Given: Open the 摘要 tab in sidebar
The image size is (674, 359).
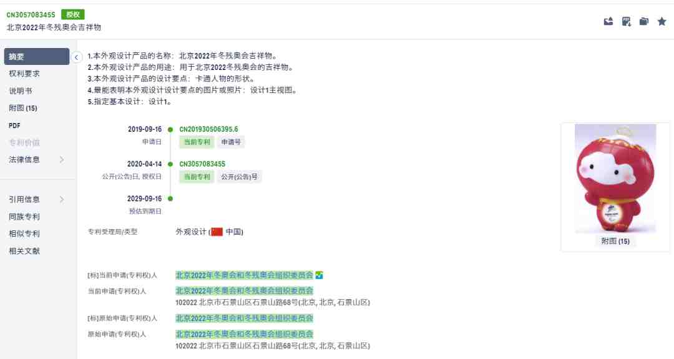Looking at the screenshot, I should click(37, 56).
